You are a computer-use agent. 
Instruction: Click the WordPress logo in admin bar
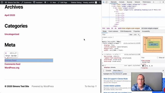point(2,2)
